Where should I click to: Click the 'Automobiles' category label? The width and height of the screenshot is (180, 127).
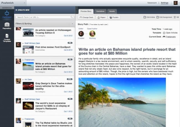coord(40,50)
